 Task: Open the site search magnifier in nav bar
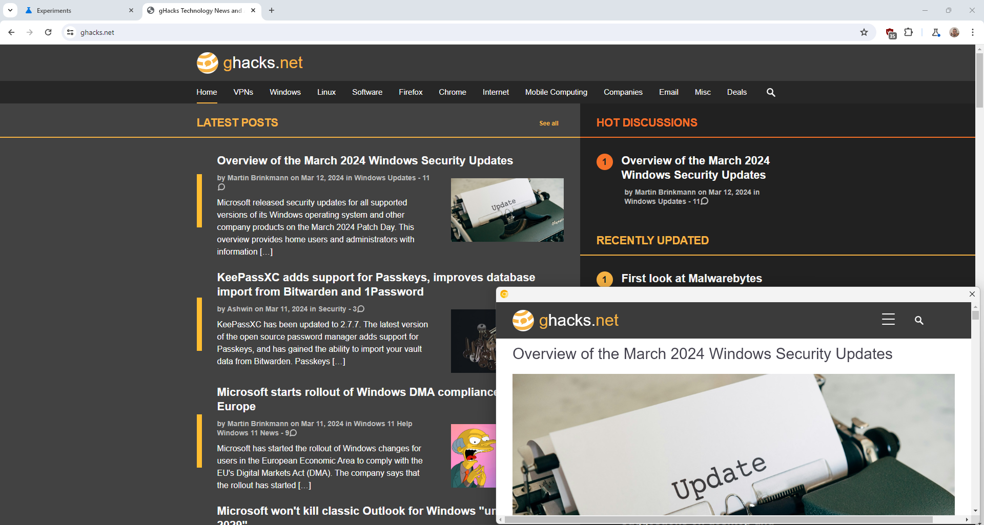coord(771,92)
